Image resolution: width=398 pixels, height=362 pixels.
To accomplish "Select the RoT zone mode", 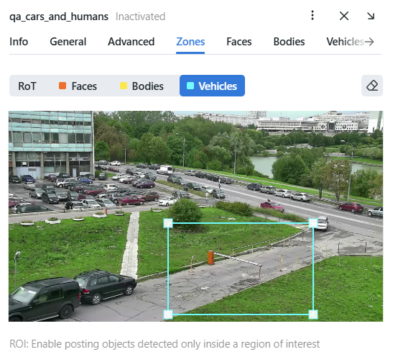I will (x=27, y=86).
